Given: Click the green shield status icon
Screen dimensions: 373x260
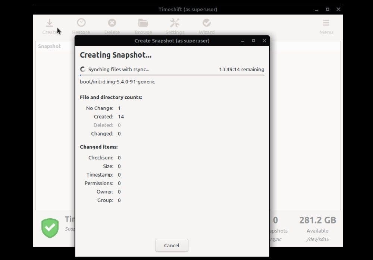Looking at the screenshot, I should coord(50,228).
